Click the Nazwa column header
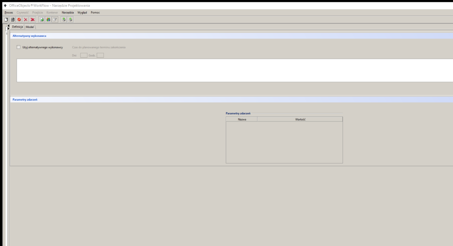The width and height of the screenshot is (453, 246). (x=242, y=120)
